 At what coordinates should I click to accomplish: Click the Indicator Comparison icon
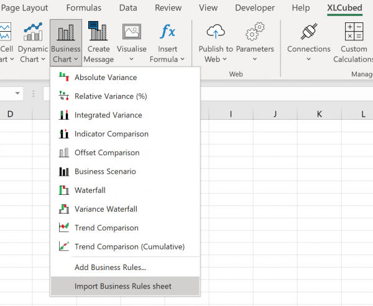click(64, 133)
